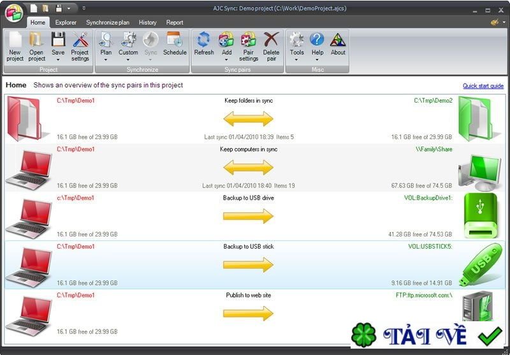The image size is (510, 355).
Task: Click the Plan magnifier icon
Action: point(106,40)
